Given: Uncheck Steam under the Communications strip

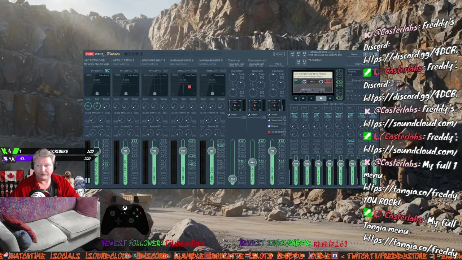Looking at the screenshot, I should [x=249, y=115].
